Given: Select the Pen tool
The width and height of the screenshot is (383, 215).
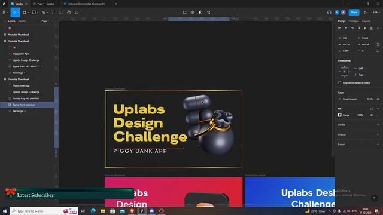Looking at the screenshot, I should (x=43, y=13).
